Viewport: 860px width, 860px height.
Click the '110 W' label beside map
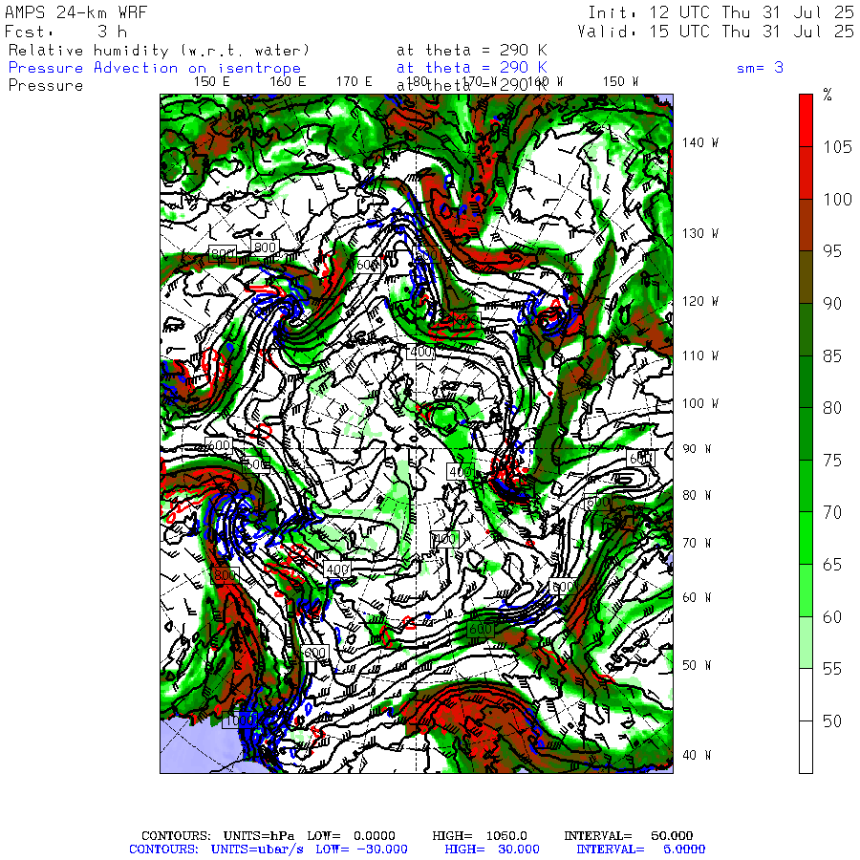(700, 356)
